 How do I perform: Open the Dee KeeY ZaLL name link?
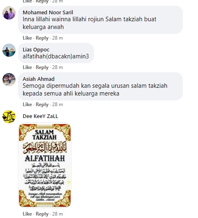pos(40,116)
